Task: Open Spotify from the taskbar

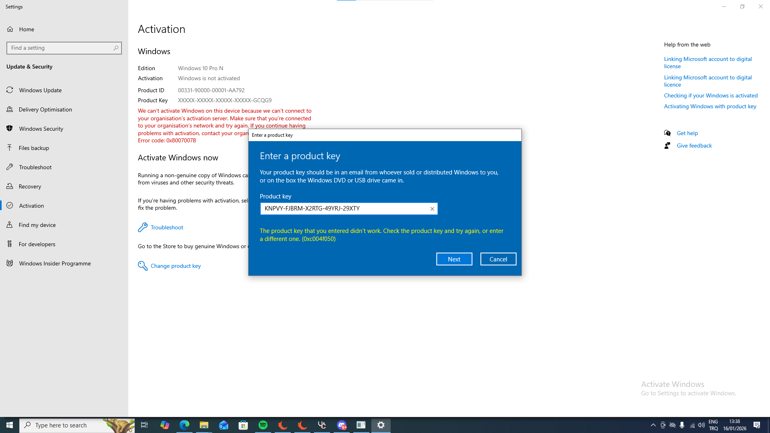Action: point(263,425)
